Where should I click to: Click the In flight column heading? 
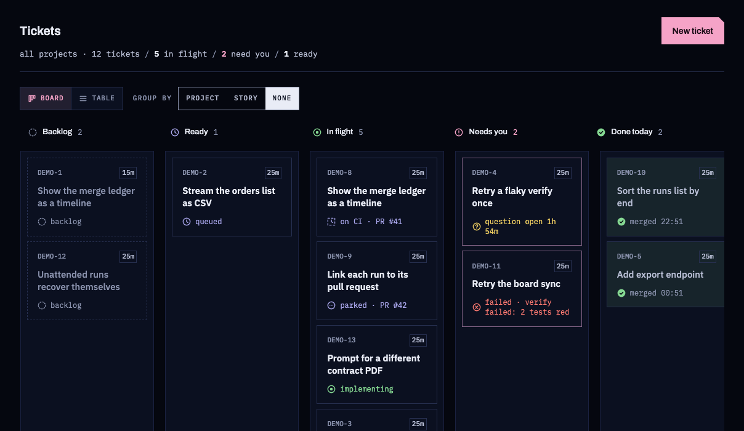pos(340,132)
